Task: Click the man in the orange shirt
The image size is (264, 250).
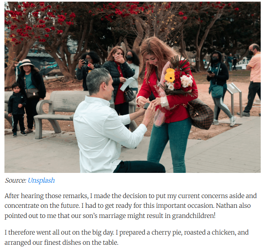Action: pos(252,79)
